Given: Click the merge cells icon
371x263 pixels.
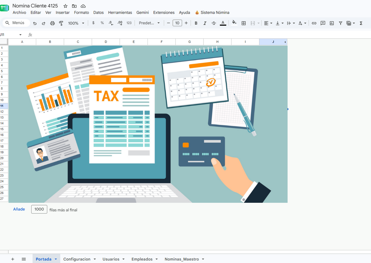Looking at the screenshot, I should tap(253, 23).
